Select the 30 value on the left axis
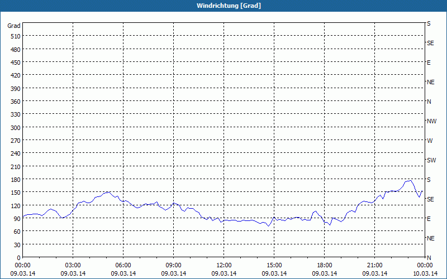447x279 pixels. [17, 245]
